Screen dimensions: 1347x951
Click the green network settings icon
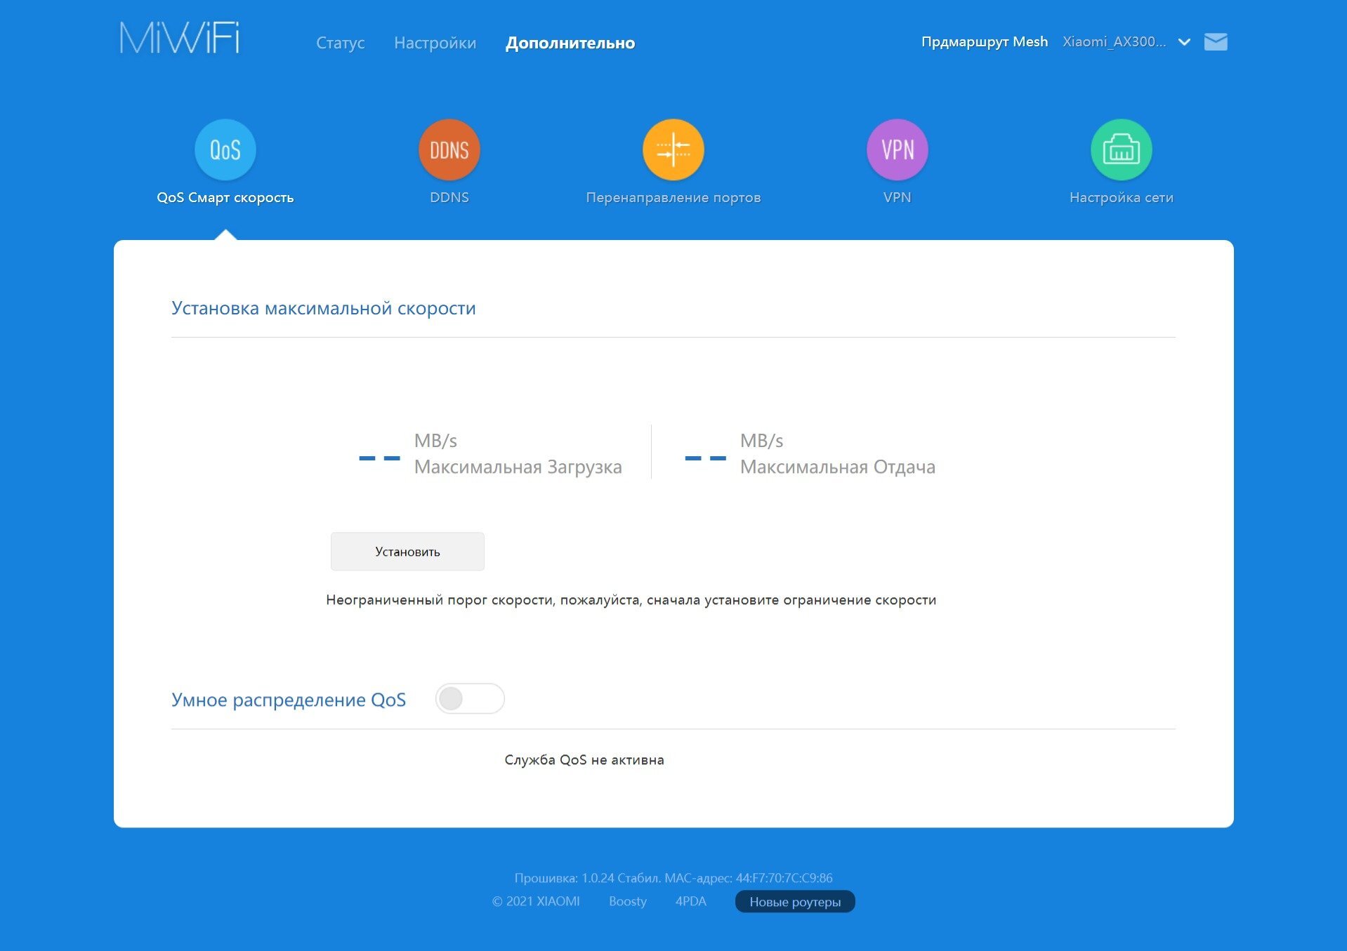tap(1121, 149)
